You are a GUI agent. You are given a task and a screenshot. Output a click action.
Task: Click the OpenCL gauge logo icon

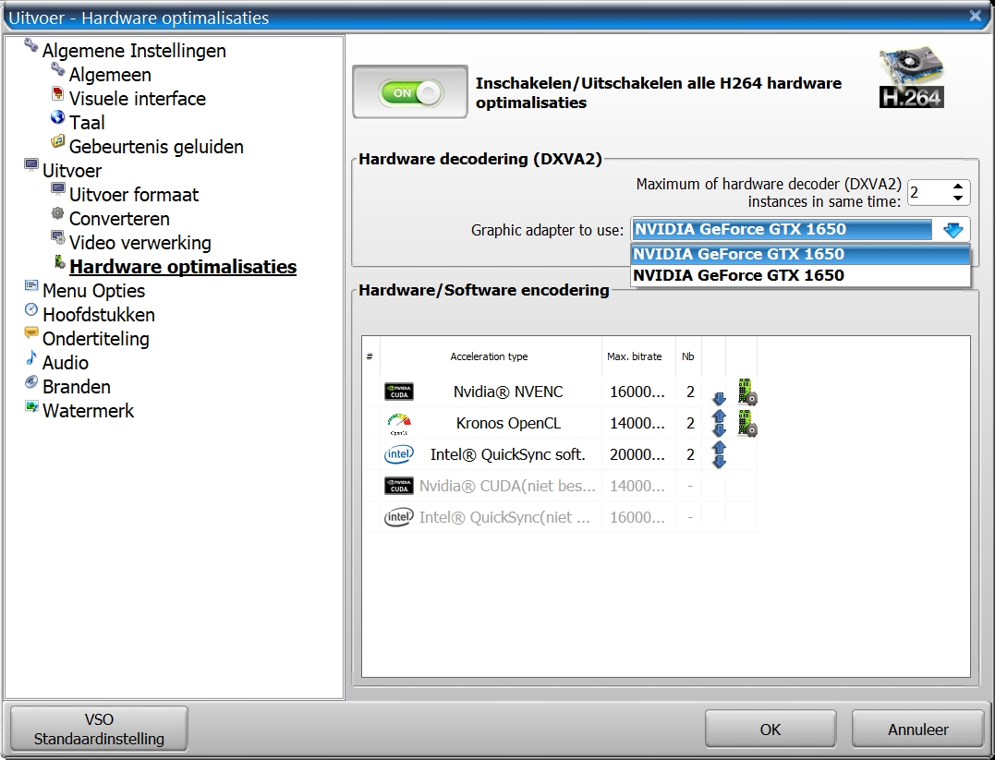point(398,424)
